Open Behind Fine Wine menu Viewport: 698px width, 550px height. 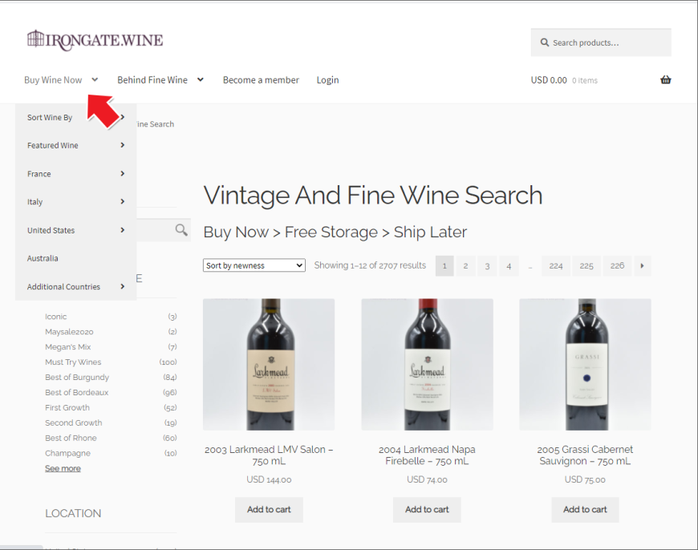coord(152,80)
